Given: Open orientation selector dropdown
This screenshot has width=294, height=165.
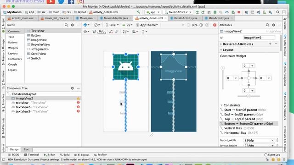Looking at the screenshot, I should point(97,25).
